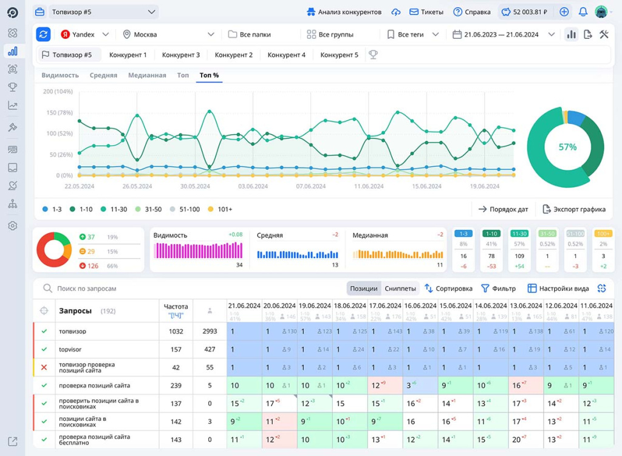622x456 pixels.
Task: Select the Сниппеты view tab
Action: 400,288
